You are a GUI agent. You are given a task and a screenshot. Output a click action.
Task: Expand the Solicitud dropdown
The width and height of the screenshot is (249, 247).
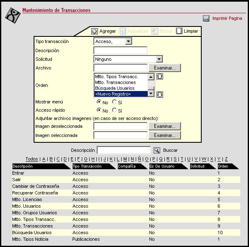click(x=159, y=59)
